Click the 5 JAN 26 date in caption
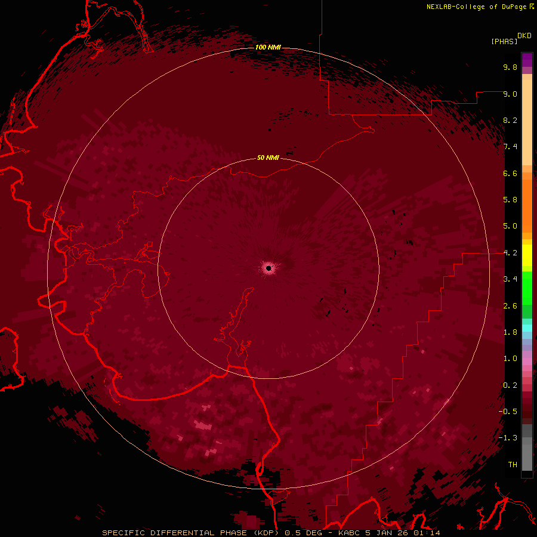Viewport: 537px width, 537px height. click(x=386, y=533)
